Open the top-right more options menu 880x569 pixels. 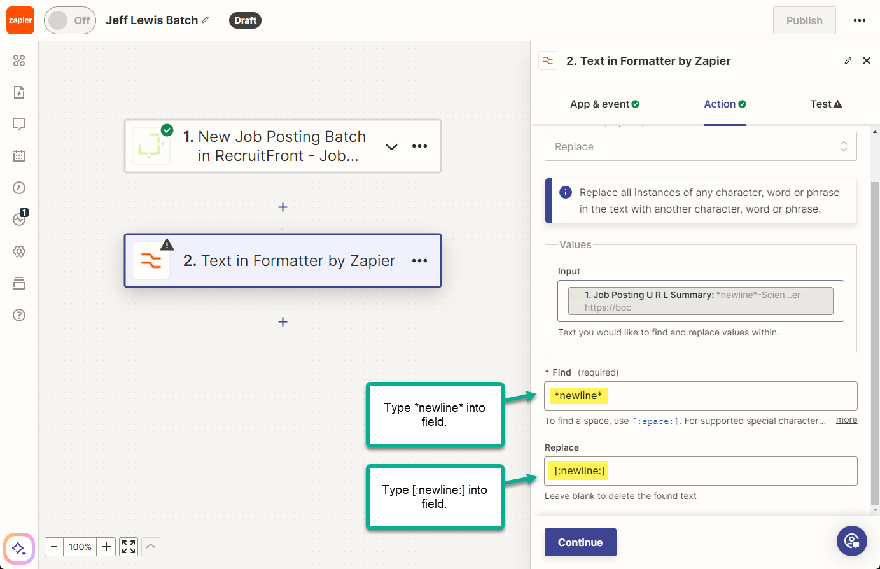860,20
